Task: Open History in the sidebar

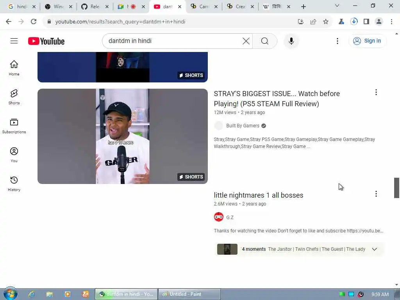Action: (14, 184)
